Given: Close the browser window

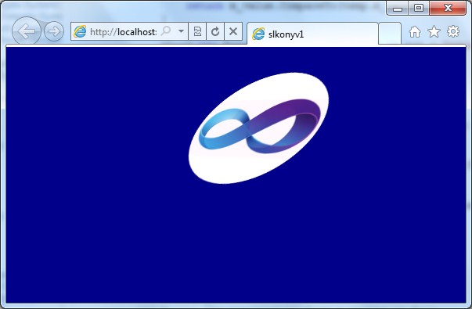Looking at the screenshot, I should [x=448, y=8].
